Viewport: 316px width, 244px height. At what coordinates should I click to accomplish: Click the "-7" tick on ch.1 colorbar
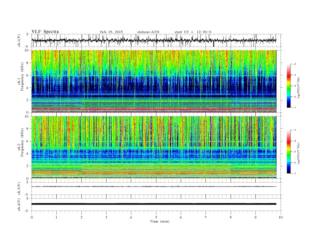pyautogui.click(x=294, y=108)
